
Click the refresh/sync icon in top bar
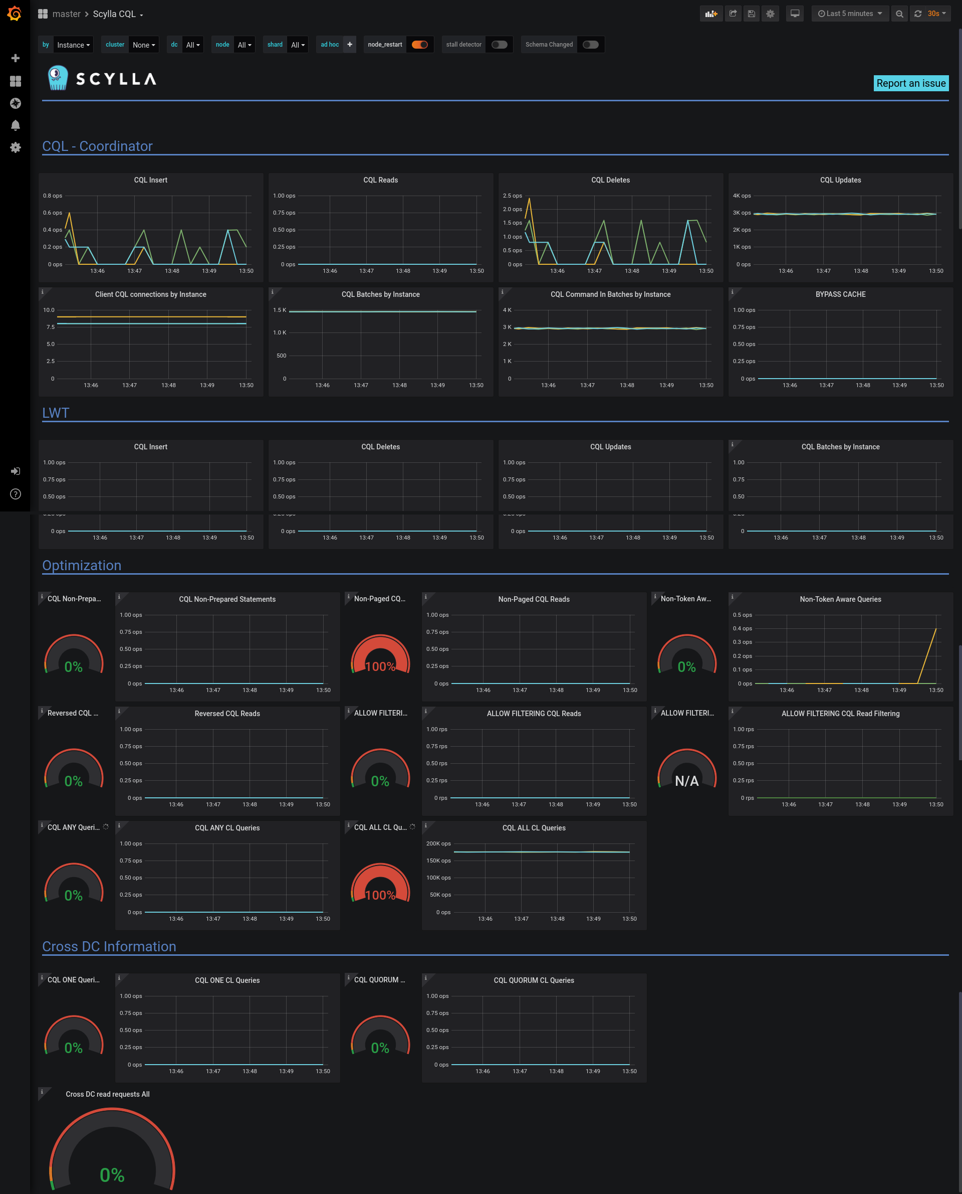917,14
